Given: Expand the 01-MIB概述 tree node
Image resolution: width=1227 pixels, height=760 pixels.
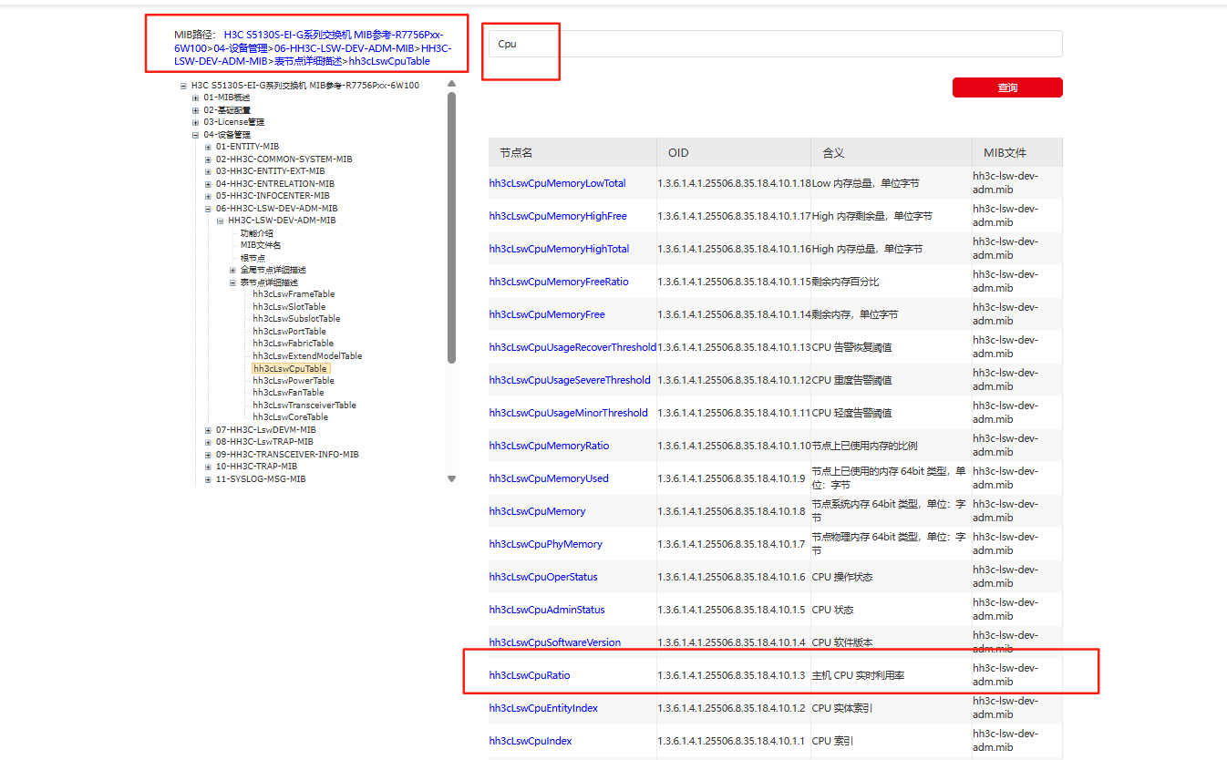Looking at the screenshot, I should click(195, 98).
